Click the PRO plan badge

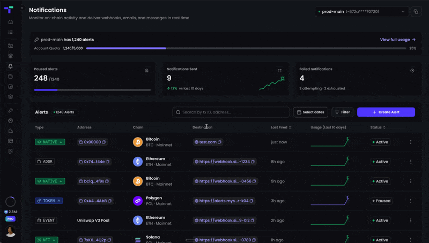coord(10,219)
